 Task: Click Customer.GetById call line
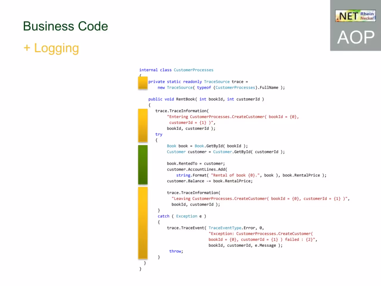[226, 152]
